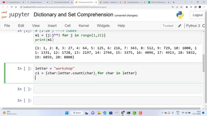
Task: Open the notification center badge
Action: [x=203, y=113]
